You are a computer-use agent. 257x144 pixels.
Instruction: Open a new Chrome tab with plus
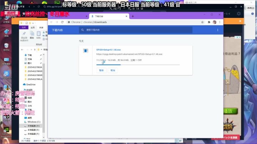click(133, 16)
